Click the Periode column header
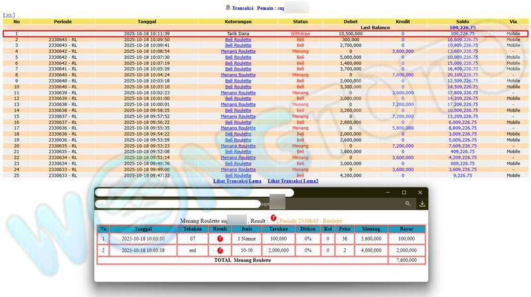Image resolution: width=531 pixels, height=297 pixels. point(62,21)
